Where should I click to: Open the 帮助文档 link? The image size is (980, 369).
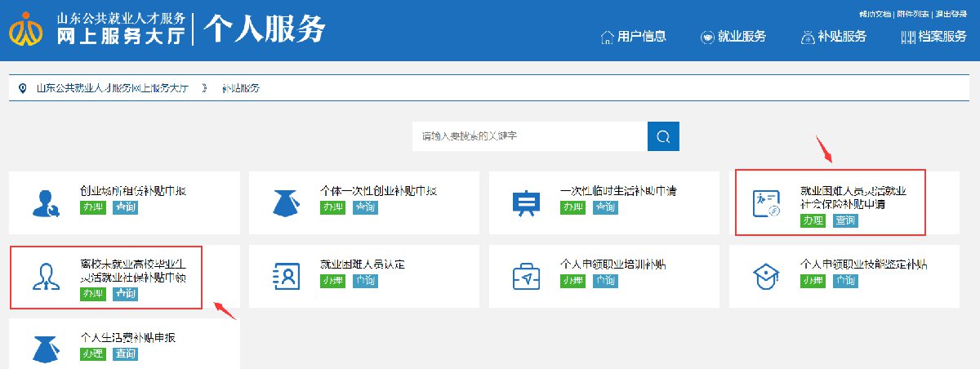875,14
